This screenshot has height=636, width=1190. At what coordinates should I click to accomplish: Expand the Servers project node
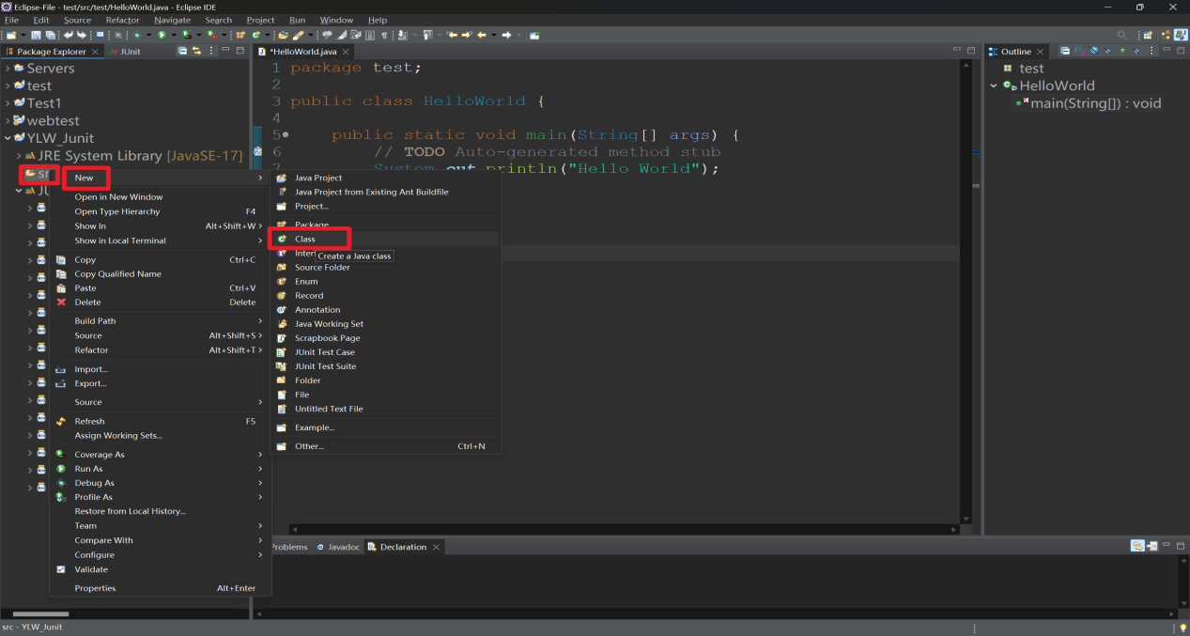pyautogui.click(x=8, y=69)
